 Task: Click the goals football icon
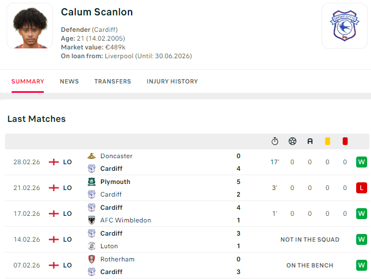293,141
